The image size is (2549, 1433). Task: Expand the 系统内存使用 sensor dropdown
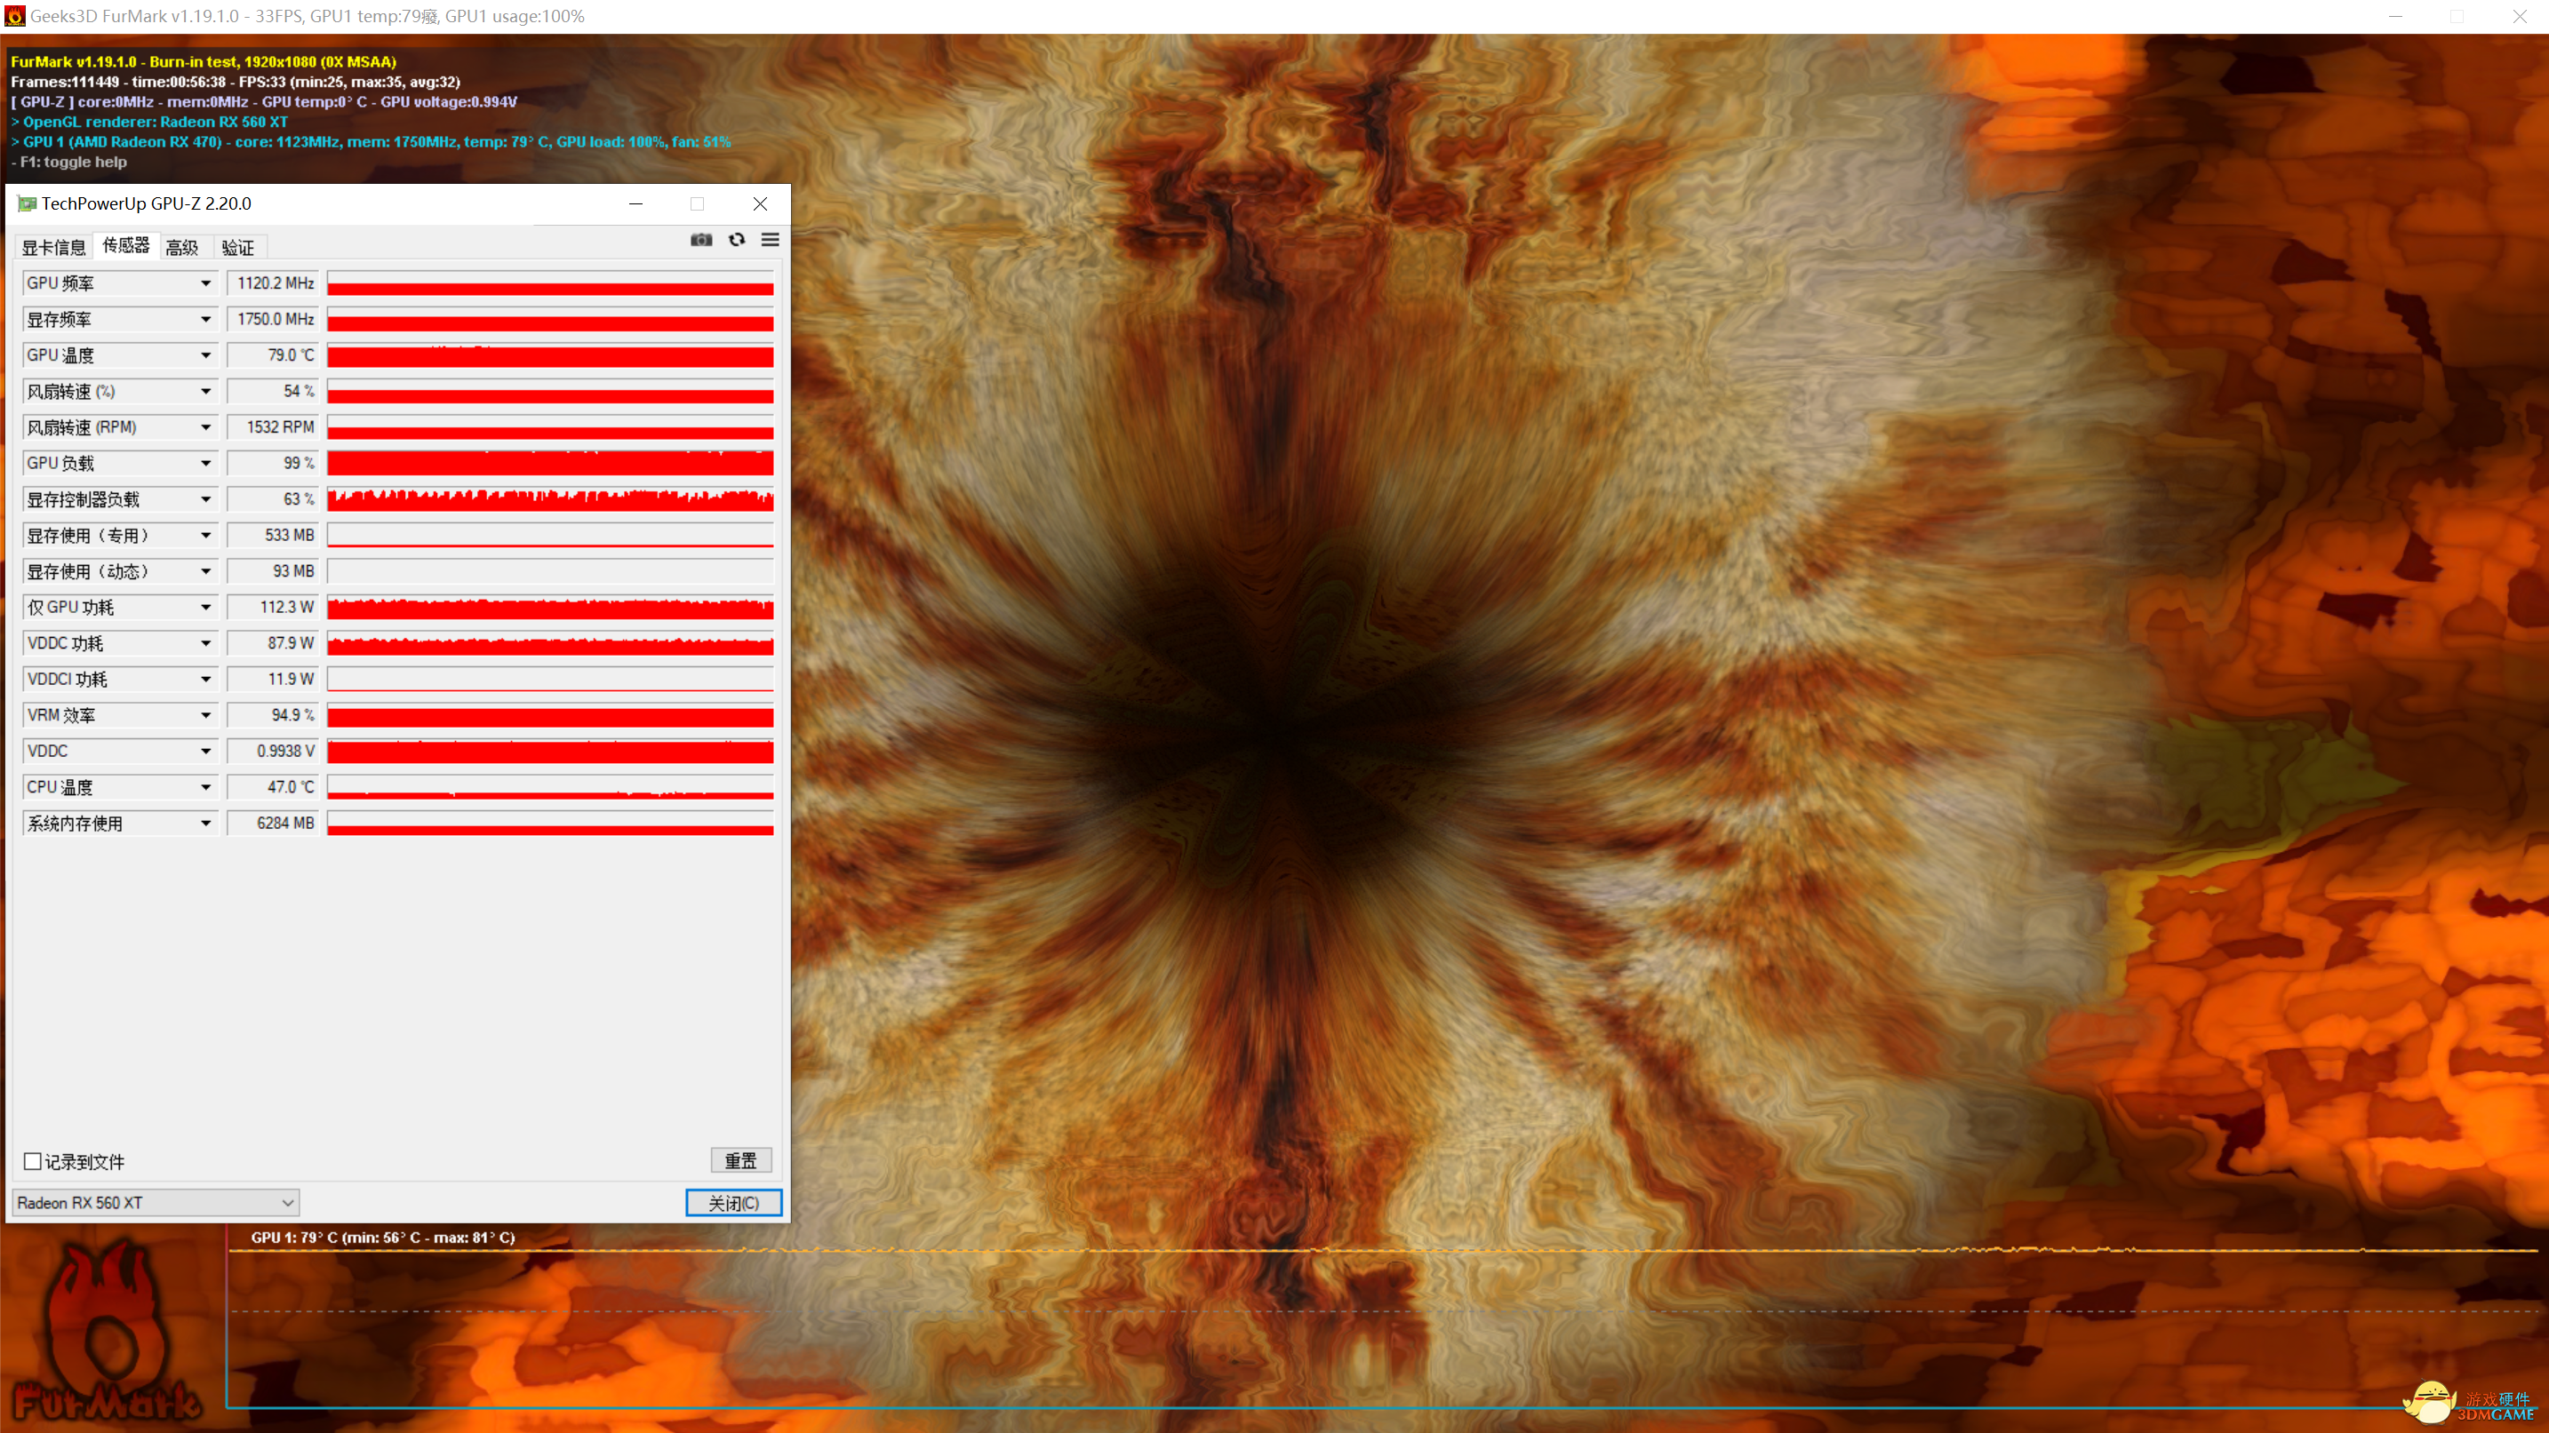point(204,823)
